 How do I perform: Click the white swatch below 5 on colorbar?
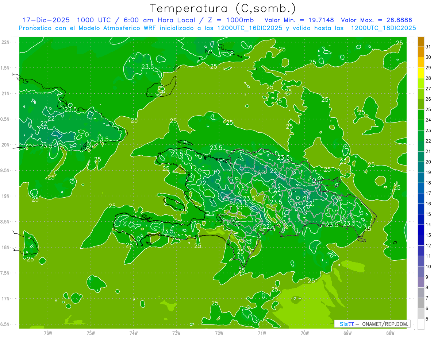(421, 324)
